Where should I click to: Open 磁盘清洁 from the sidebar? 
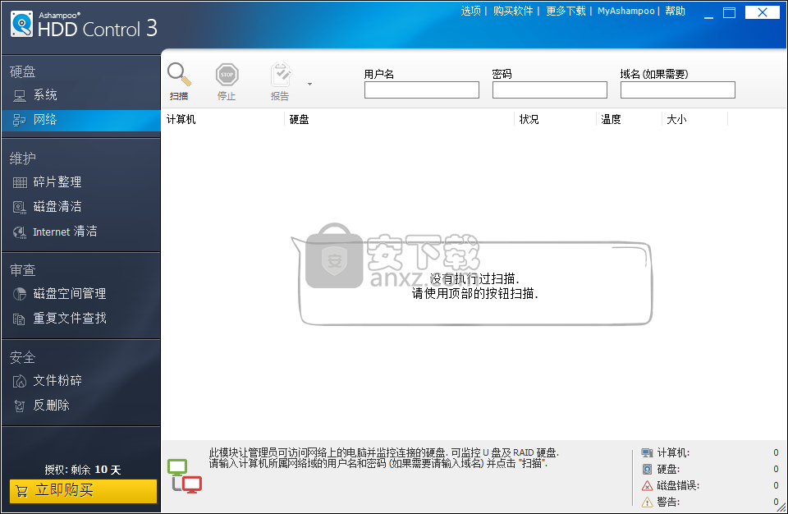[81, 207]
